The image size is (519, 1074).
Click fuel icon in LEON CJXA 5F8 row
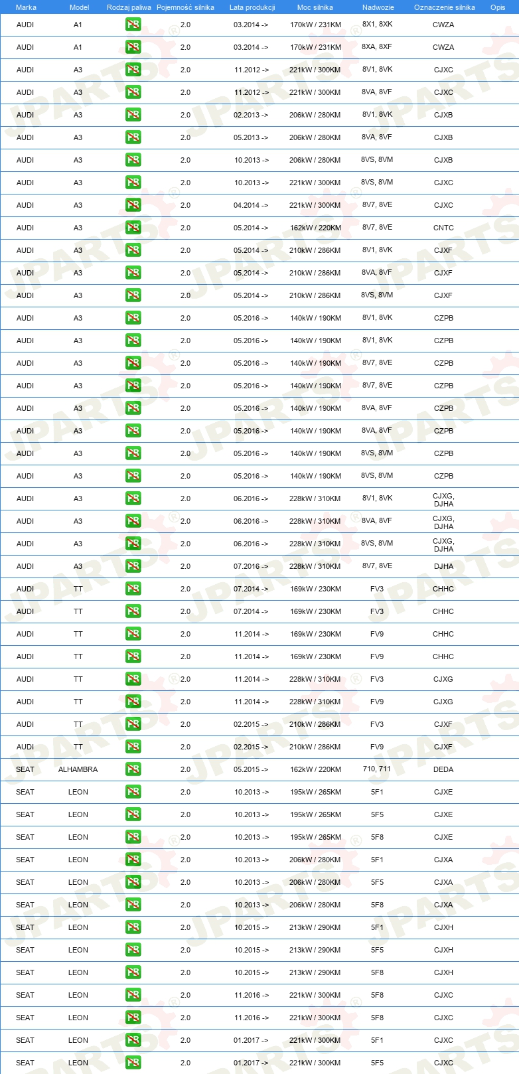coord(133,905)
